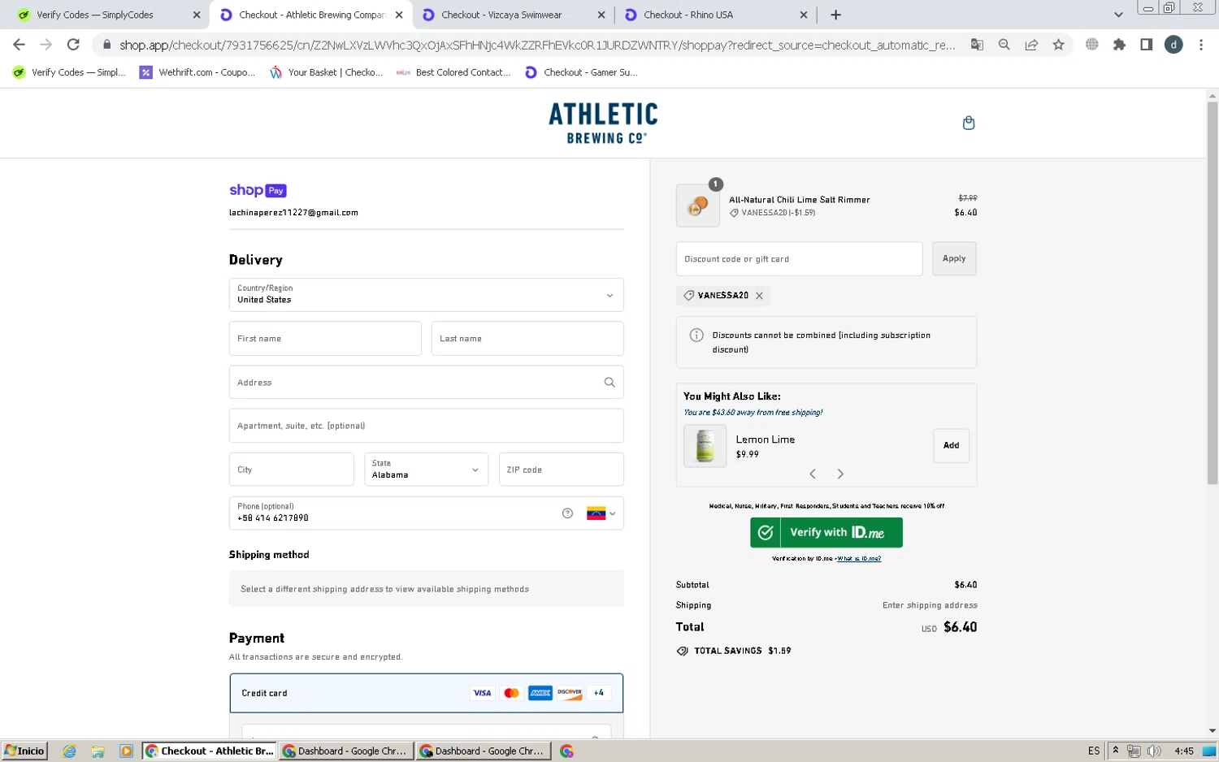Click the Shop Pay logo

258,190
